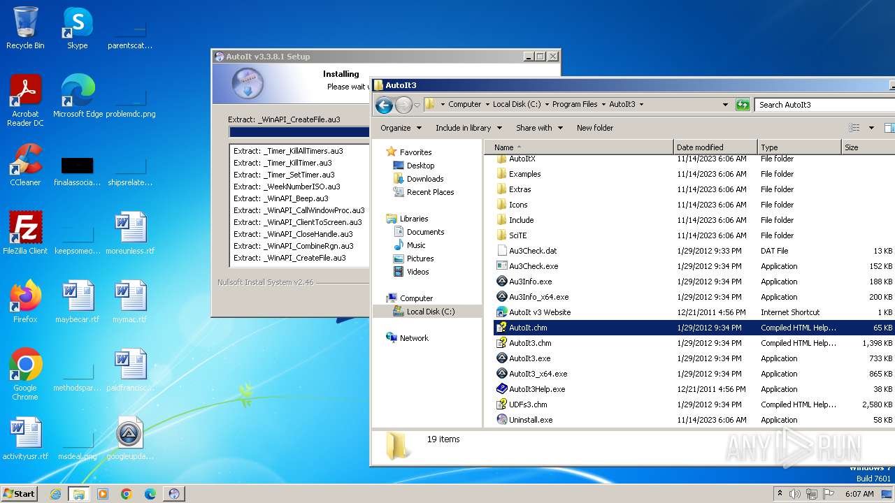
Task: Click Search AutoIt3 input field
Action: [x=826, y=105]
